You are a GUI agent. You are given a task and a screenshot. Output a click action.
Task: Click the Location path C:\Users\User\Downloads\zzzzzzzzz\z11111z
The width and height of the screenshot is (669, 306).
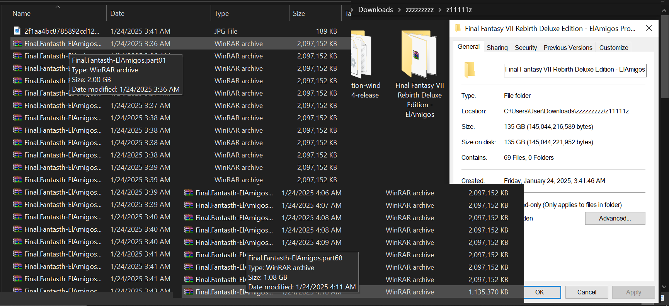(566, 111)
